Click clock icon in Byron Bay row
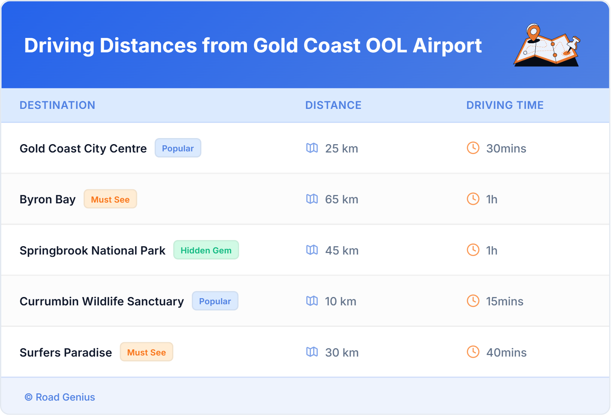Screen dimensions: 611x415 (x=473, y=199)
